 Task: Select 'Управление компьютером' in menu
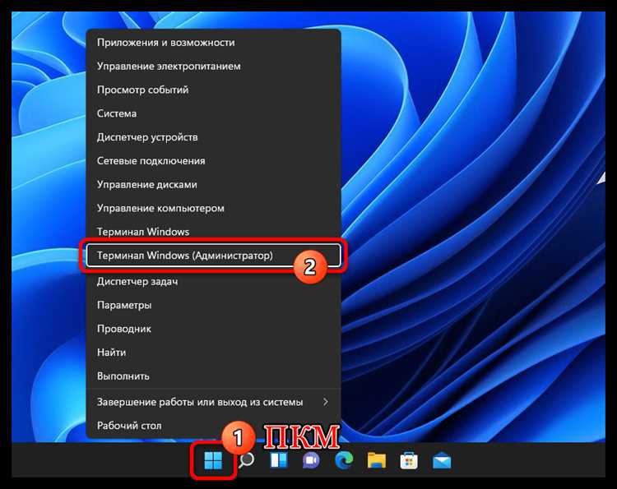tap(213, 208)
